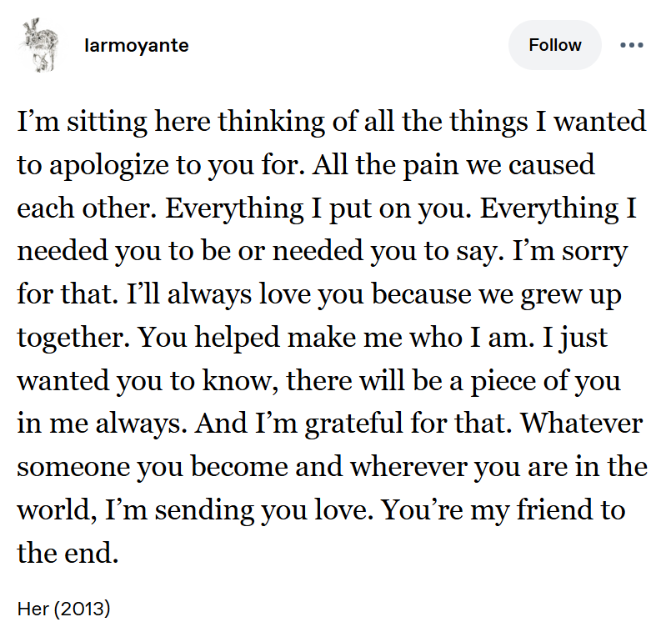Click the line starting "needed you to be"

(322, 251)
